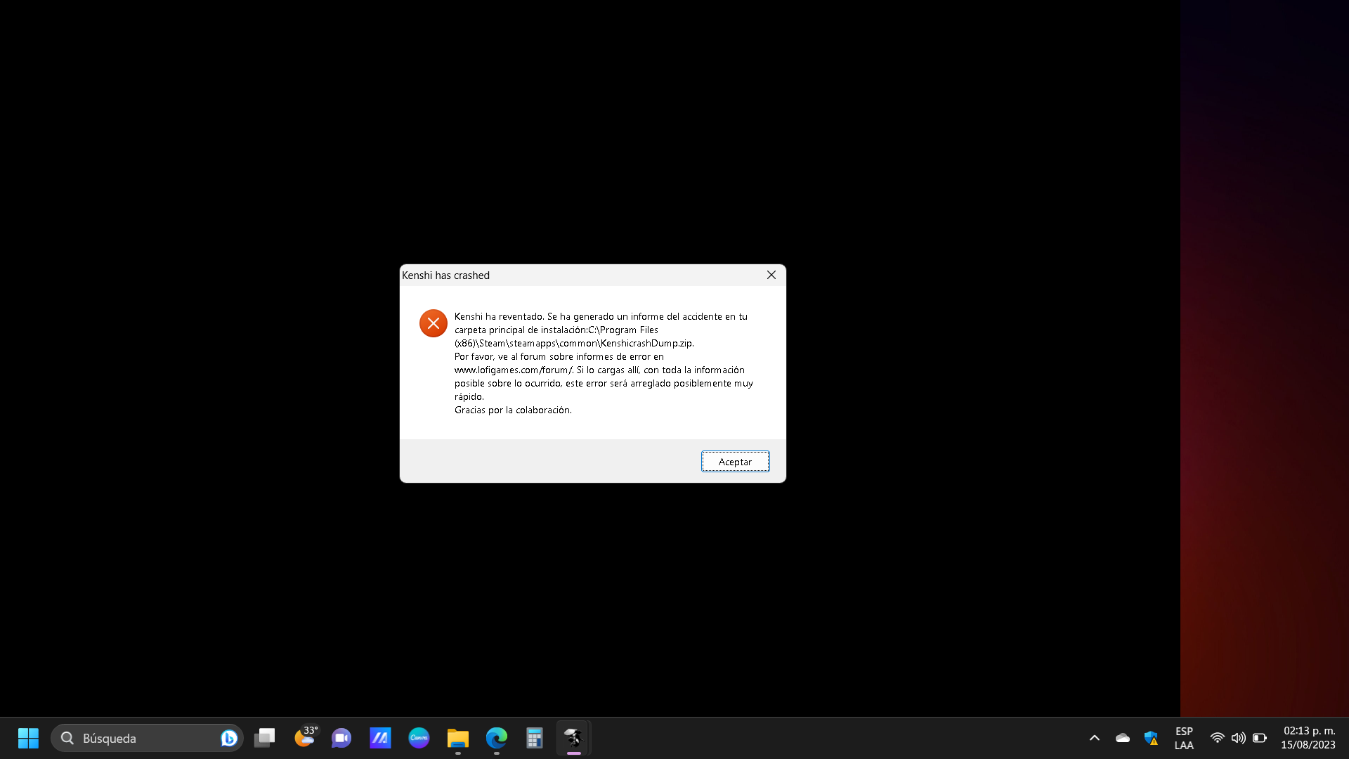Show hidden system tray icons

[1095, 738]
